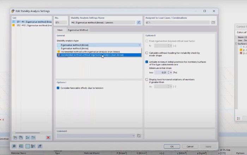Click the comment library icon
Viewport: 247px width, 155px height.
[139, 136]
